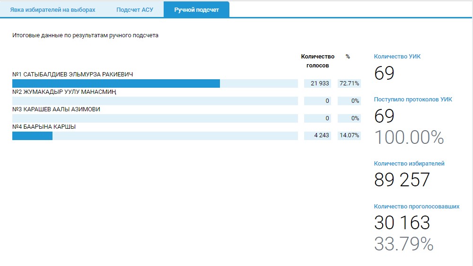Screen dimensions: 473x266
Task: Switch to the Подсчет АСУ tab
Action: [x=135, y=10]
